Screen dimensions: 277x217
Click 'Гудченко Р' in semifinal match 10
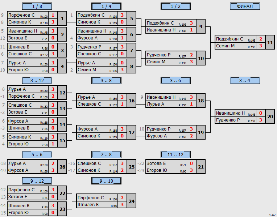coord(159,55)
